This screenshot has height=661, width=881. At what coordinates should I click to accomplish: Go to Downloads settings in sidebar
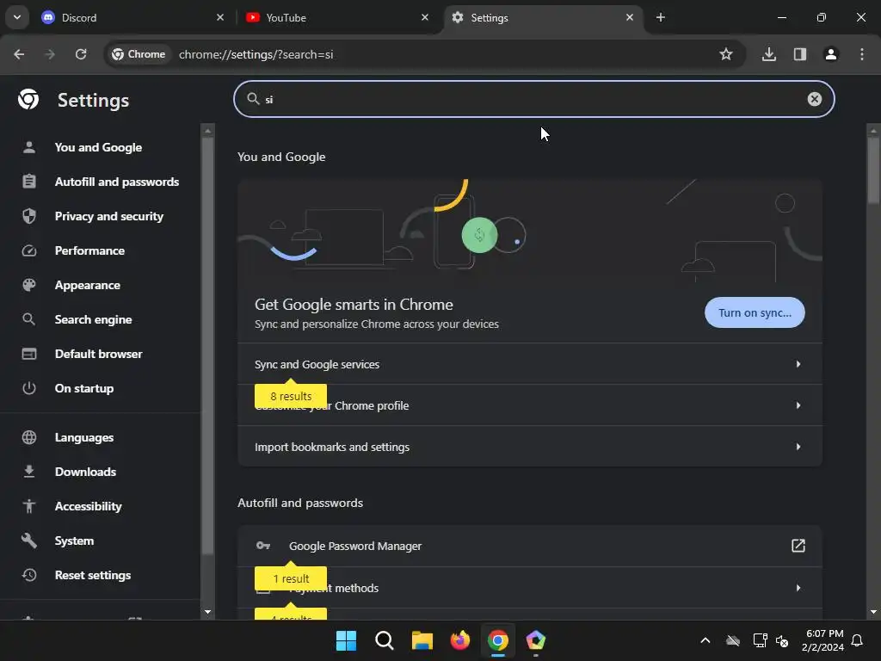click(85, 472)
